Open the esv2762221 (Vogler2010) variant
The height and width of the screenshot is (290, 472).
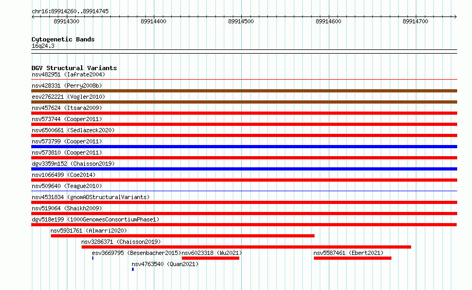(68, 97)
